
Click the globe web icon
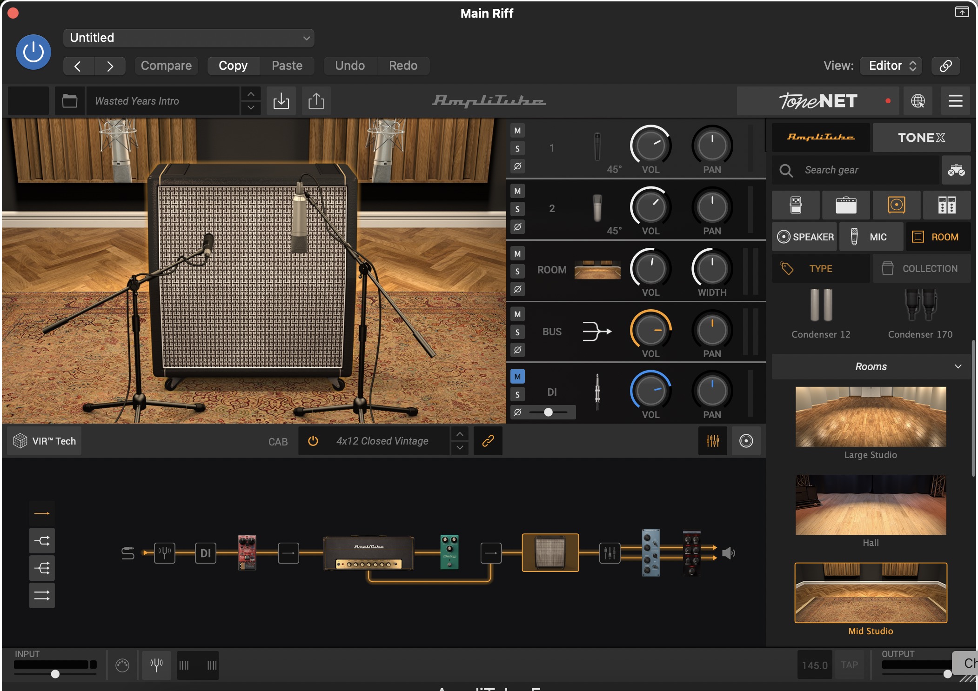(918, 101)
